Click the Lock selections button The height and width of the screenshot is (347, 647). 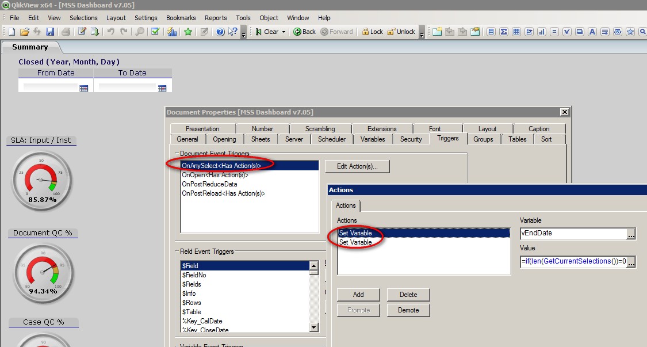372,32
